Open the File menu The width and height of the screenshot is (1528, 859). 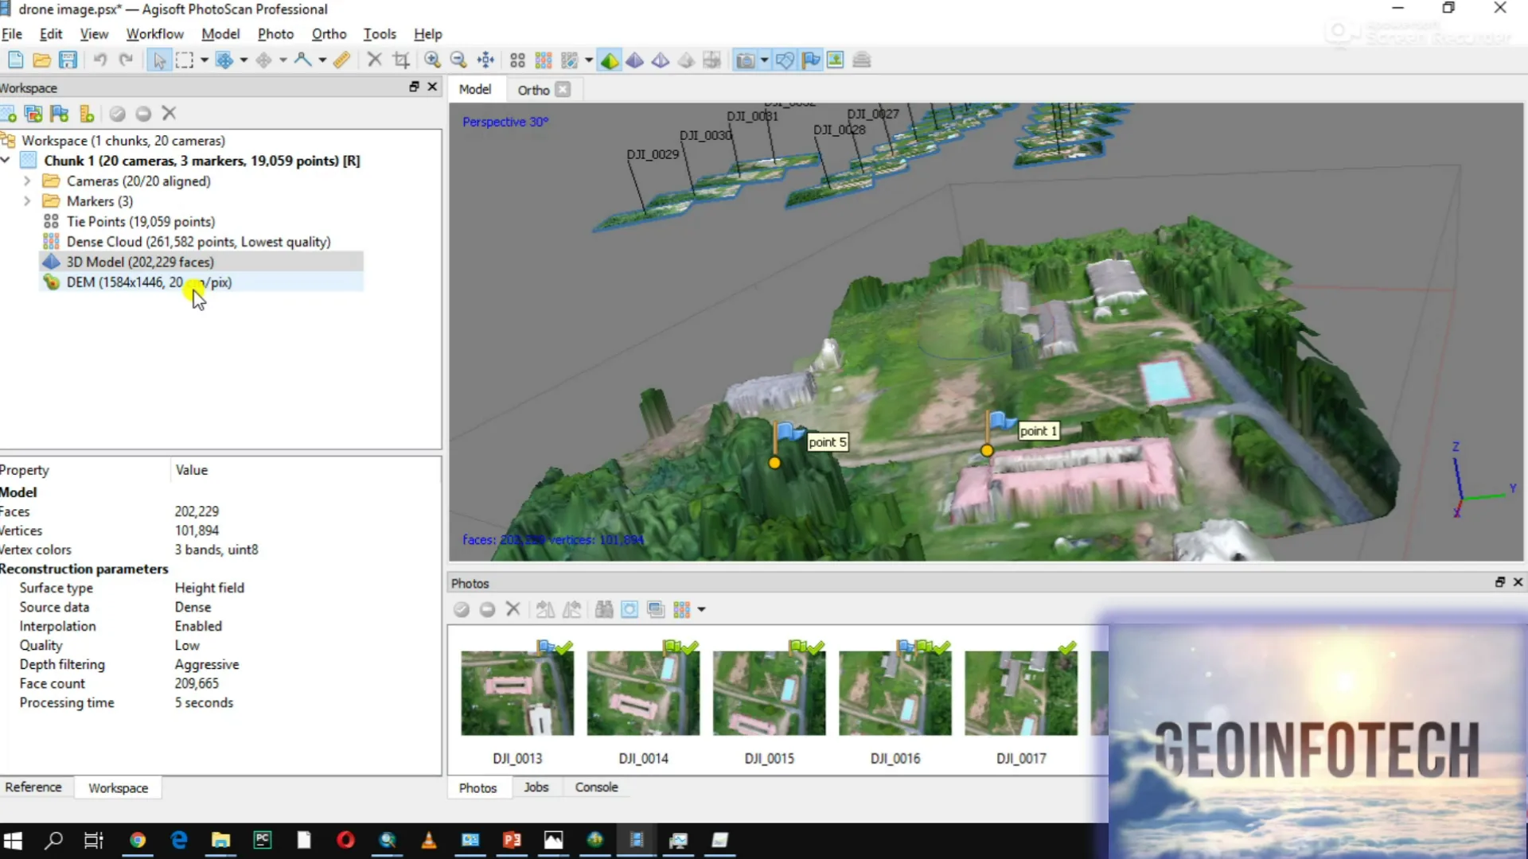pyautogui.click(x=12, y=34)
